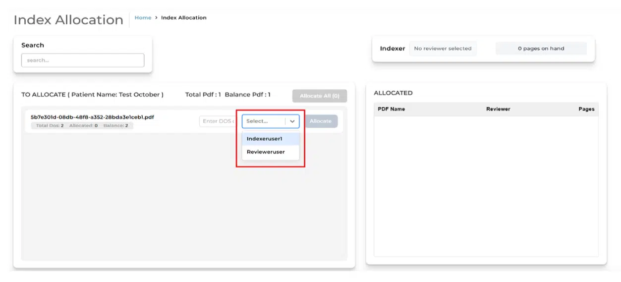Click the Balance: 2 badge

tap(115, 126)
